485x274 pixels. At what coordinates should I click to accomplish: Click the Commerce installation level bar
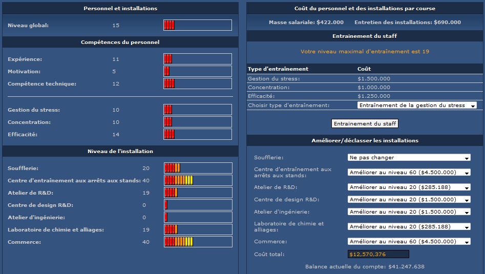(198, 242)
